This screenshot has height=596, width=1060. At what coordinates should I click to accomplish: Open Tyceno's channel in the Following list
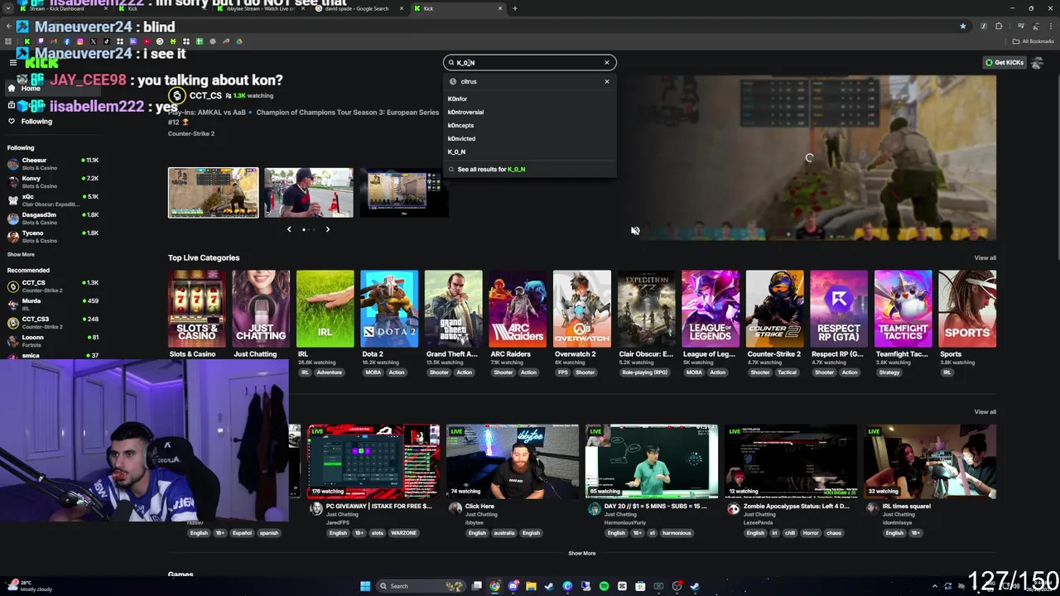(51, 236)
